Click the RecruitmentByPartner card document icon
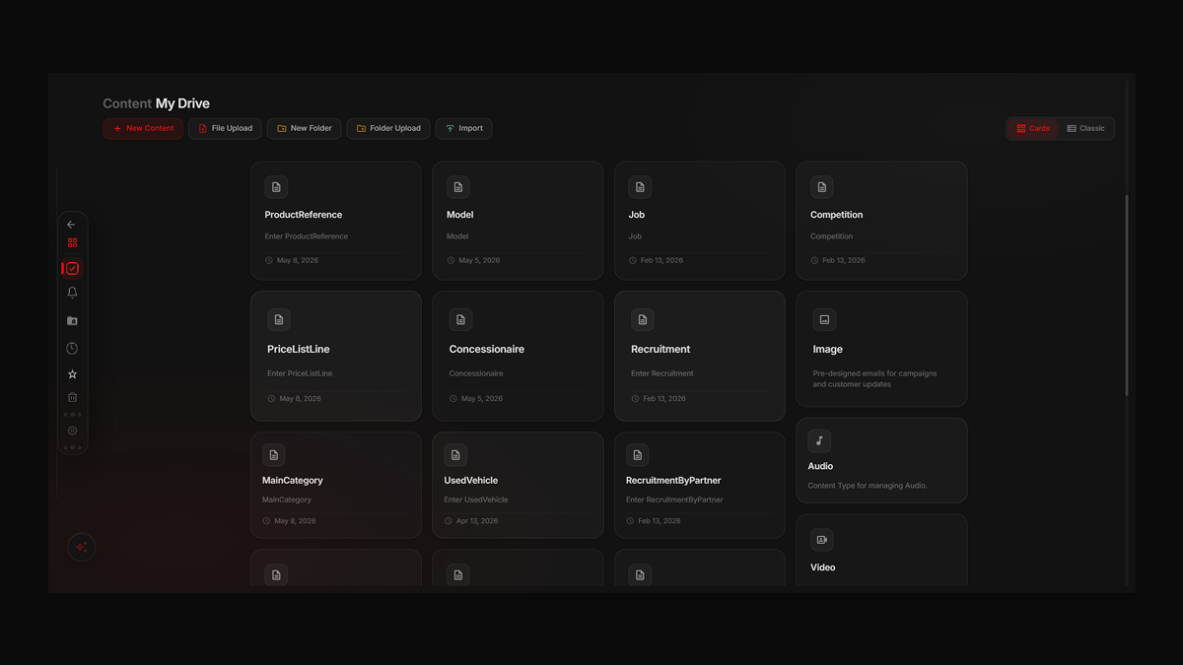Image resolution: width=1183 pixels, height=665 pixels. click(x=638, y=455)
